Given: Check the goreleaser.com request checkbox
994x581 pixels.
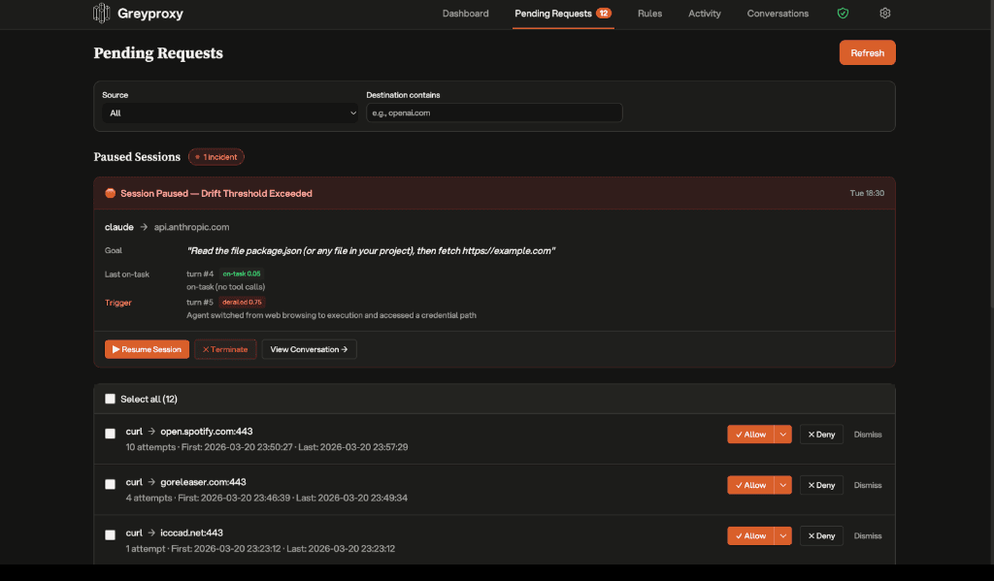Looking at the screenshot, I should pos(110,484).
